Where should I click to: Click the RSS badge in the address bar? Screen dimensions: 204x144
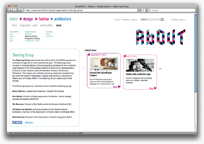click(139, 10)
